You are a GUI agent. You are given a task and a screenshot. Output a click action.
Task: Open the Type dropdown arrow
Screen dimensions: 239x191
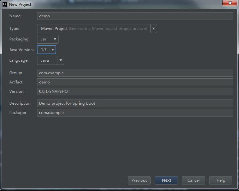coord(154,29)
